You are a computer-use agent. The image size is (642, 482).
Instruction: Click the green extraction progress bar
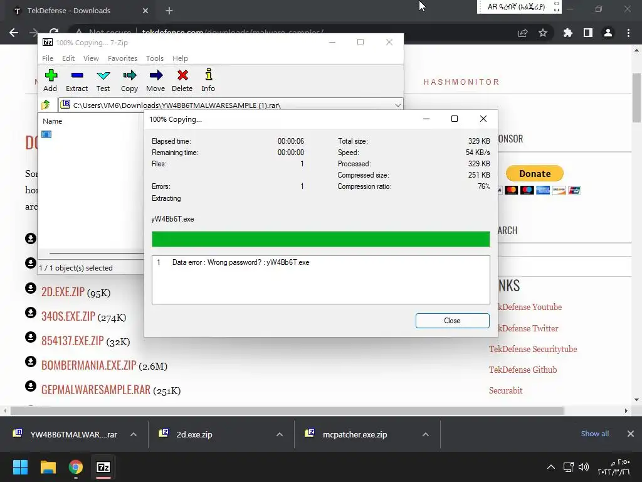click(x=320, y=239)
